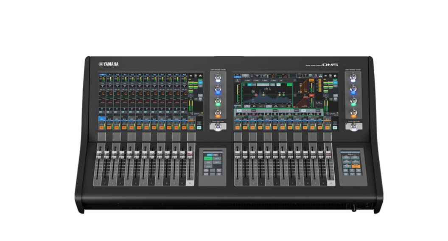
Task: Tap the orange button on the right small utility screen
Action: click(x=356, y=166)
